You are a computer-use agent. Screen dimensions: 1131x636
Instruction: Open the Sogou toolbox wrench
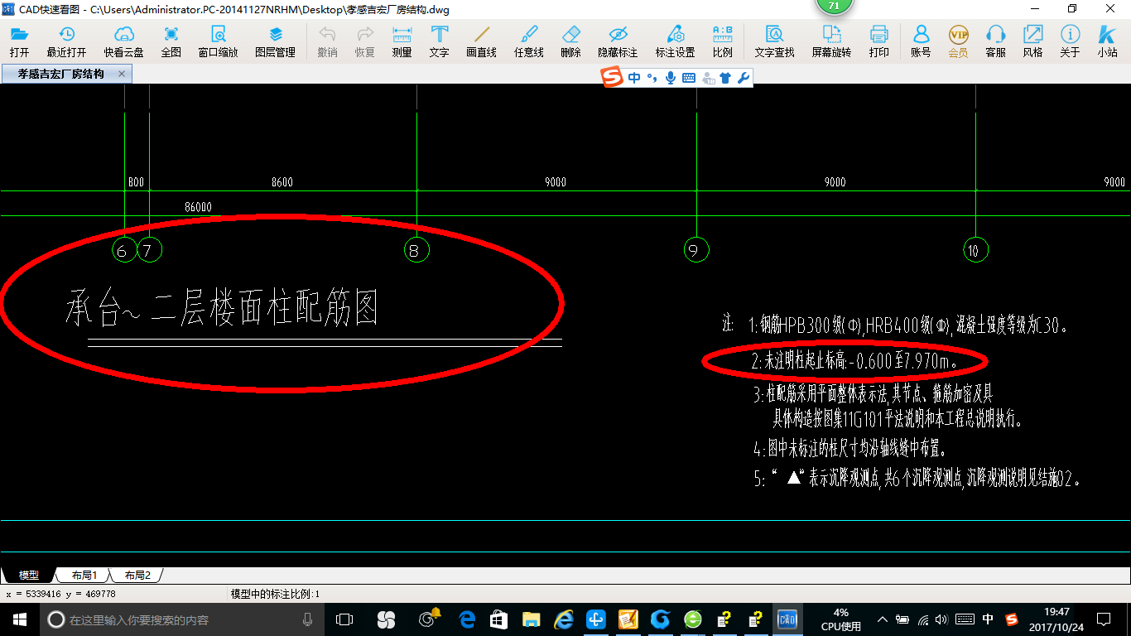pyautogui.click(x=744, y=78)
